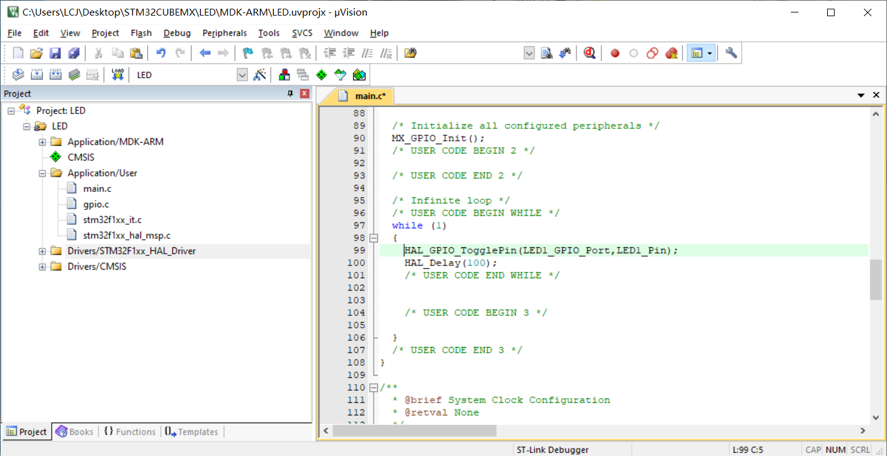Undo the last edit with the Undo arrow
Image resolution: width=887 pixels, height=456 pixels.
(161, 53)
